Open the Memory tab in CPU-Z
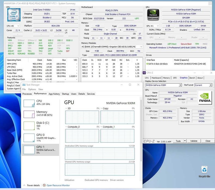This screenshot has width=215, height=190. click(x=166, y=78)
